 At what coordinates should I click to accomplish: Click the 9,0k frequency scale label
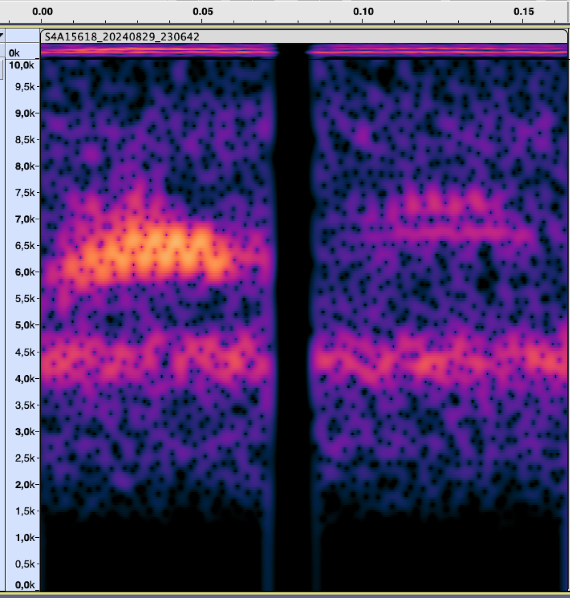[21, 113]
